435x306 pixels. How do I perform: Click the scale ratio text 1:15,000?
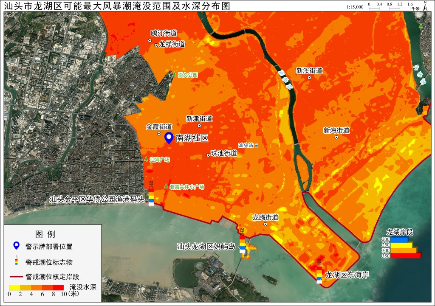(x=355, y=7)
